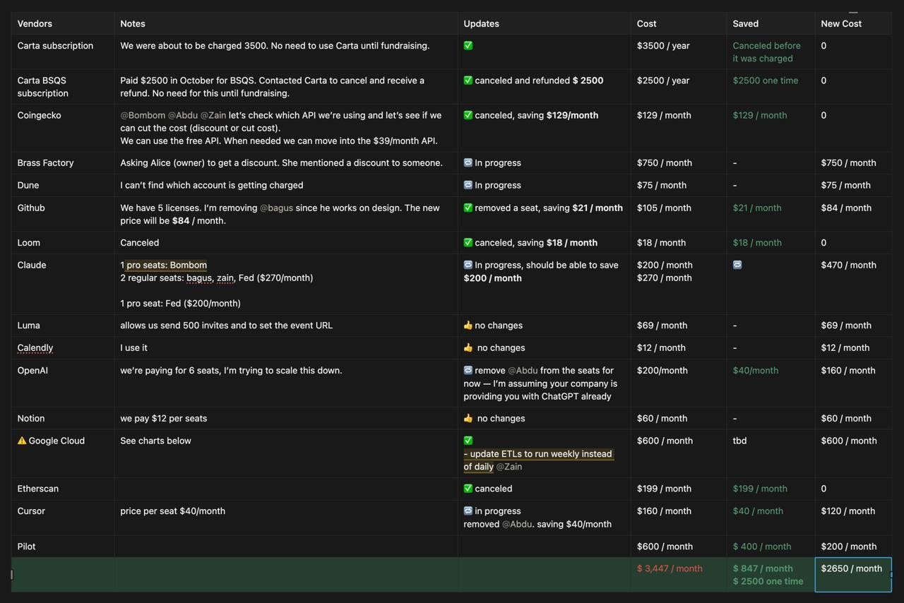The height and width of the screenshot is (603, 904).
Task: Open the @Zain mention in Google Cloud updates
Action: click(509, 467)
